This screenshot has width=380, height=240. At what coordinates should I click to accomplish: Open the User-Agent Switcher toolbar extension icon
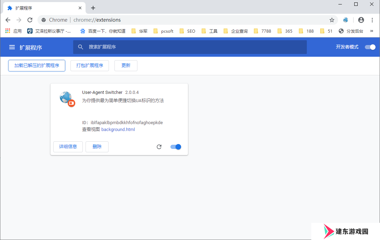click(x=346, y=20)
